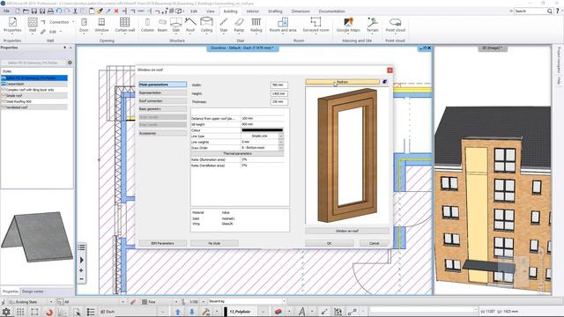
Task: Click the grid dots icon in bottom toolbar
Action: pos(20,312)
